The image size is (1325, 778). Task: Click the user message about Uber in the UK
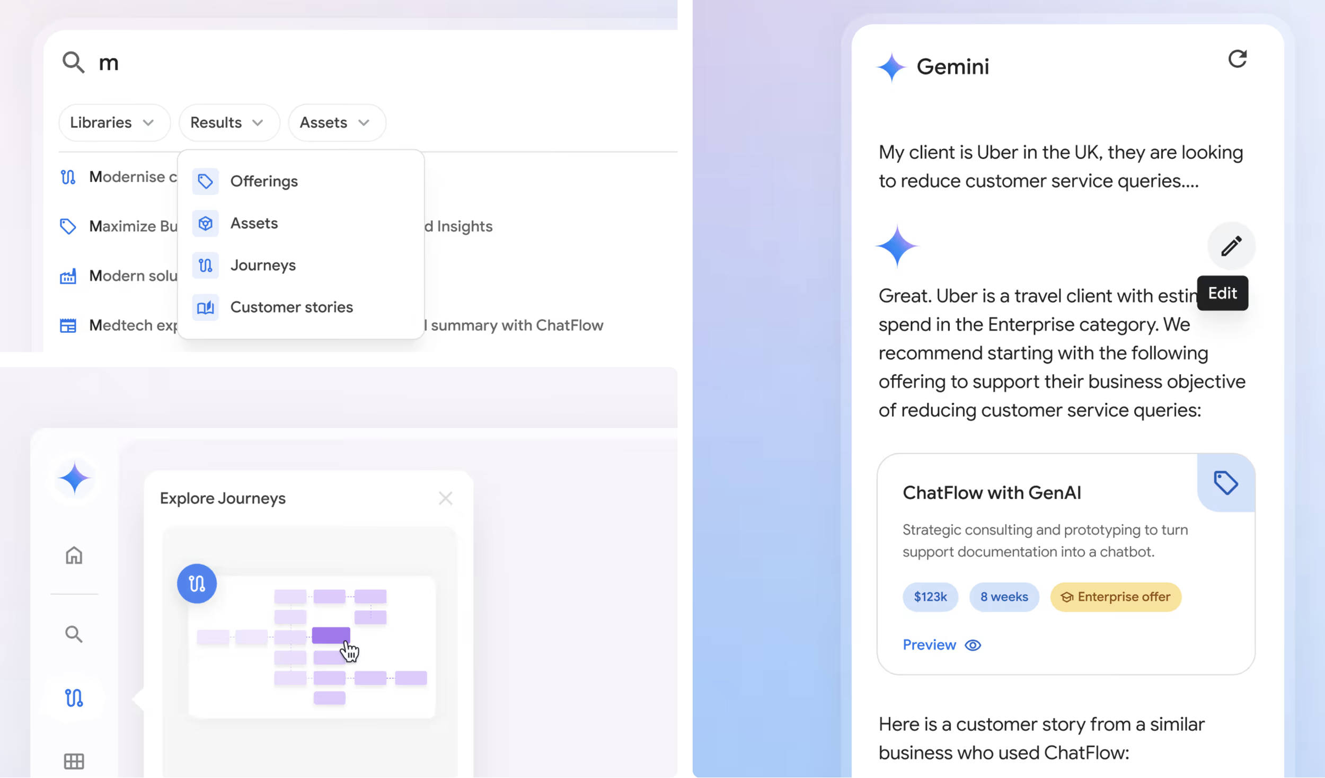point(1061,166)
